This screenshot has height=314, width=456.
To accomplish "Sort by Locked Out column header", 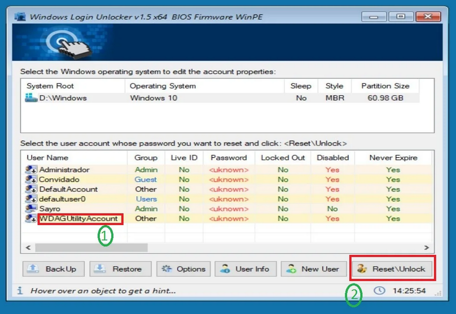I will (283, 158).
